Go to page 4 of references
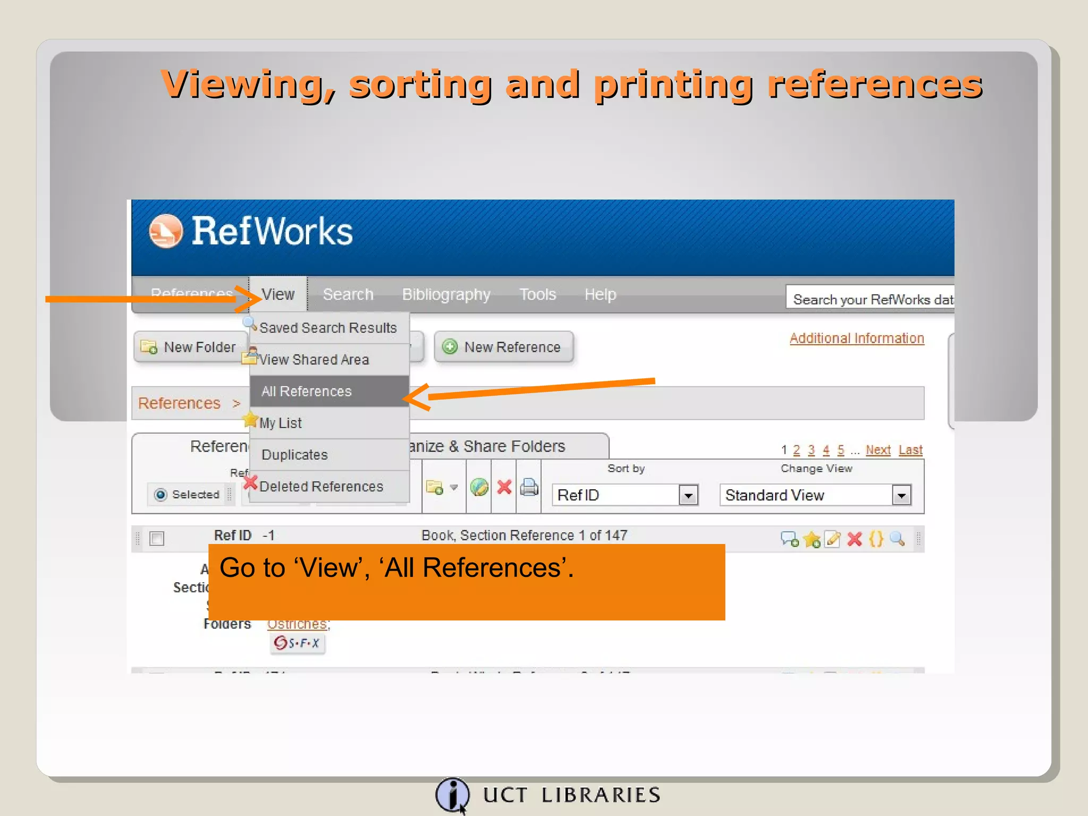 [826, 450]
